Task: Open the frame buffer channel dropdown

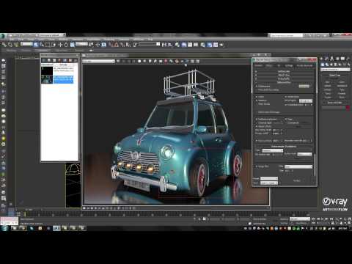Action: pos(98,61)
